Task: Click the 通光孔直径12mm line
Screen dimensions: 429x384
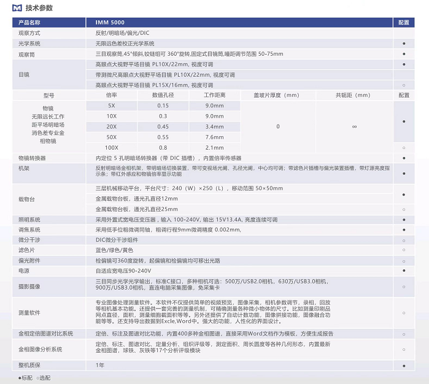Action: tap(136, 199)
